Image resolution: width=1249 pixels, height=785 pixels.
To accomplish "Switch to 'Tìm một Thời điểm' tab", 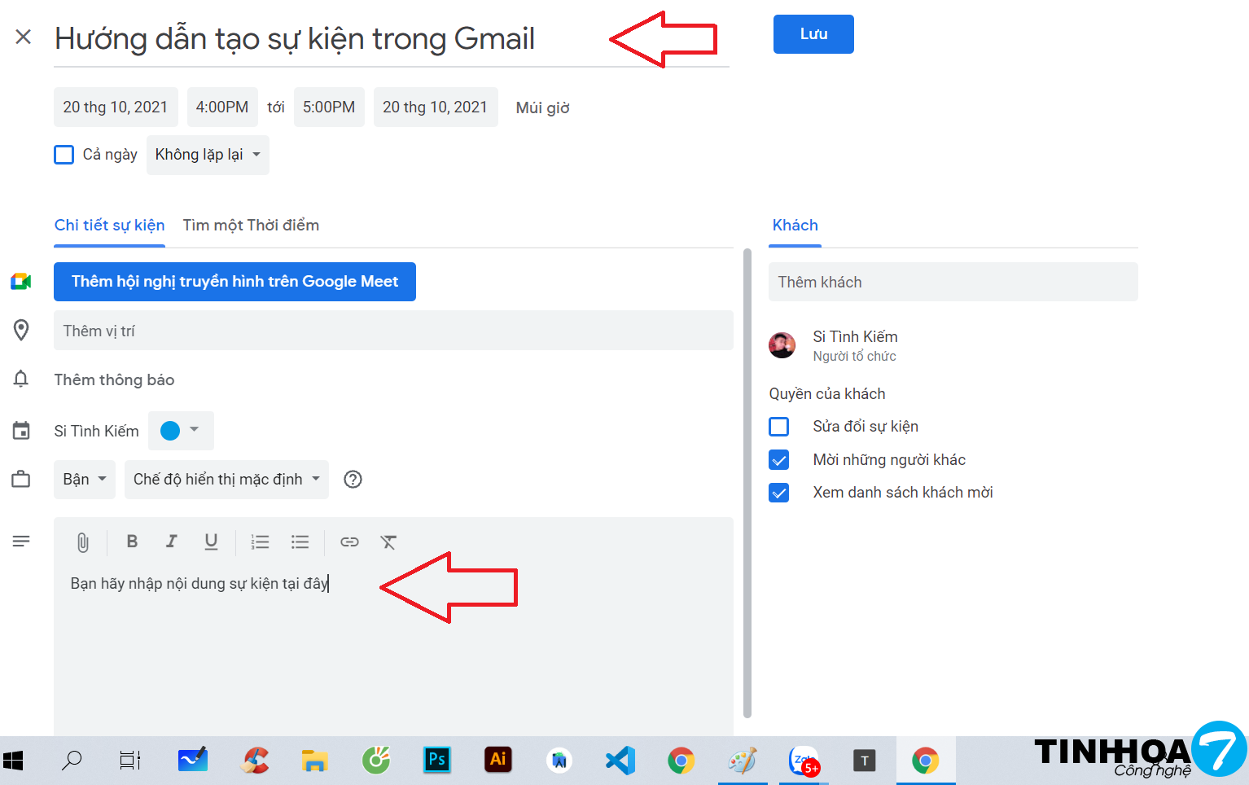I will coord(251,226).
